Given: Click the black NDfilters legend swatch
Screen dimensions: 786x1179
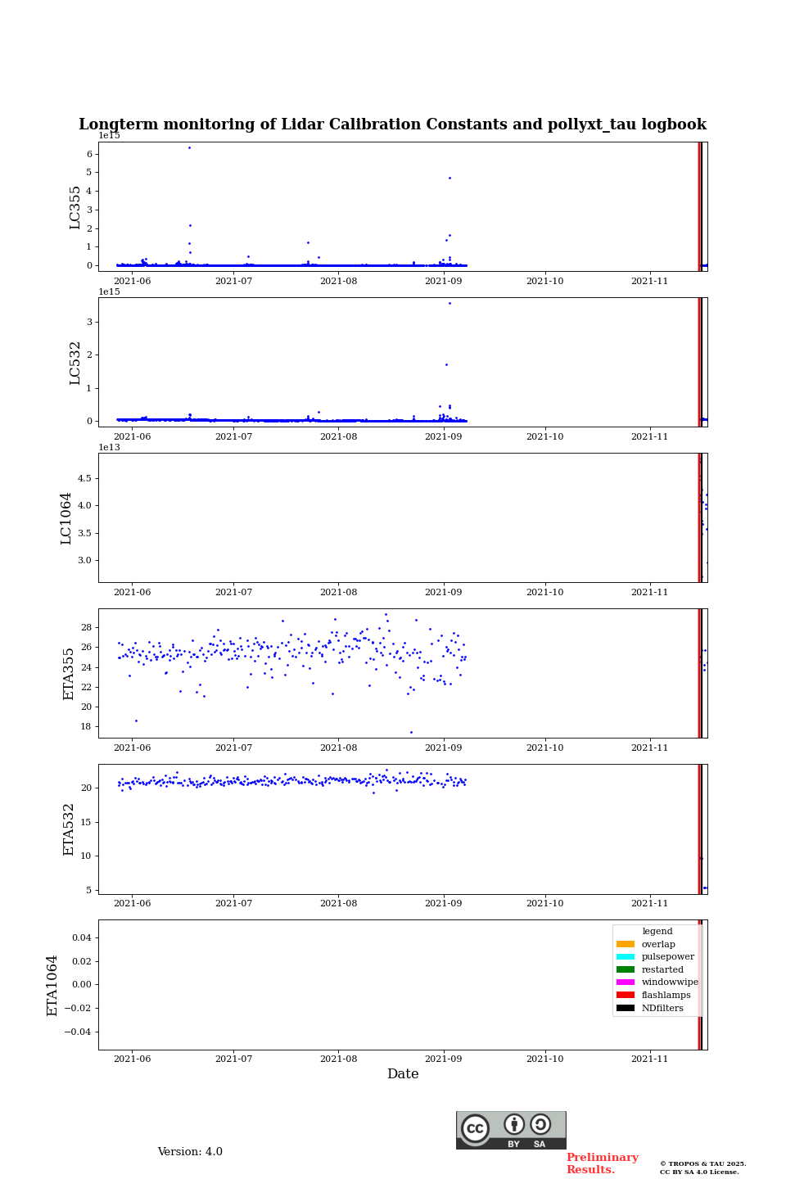Looking at the screenshot, I should (626, 1008).
